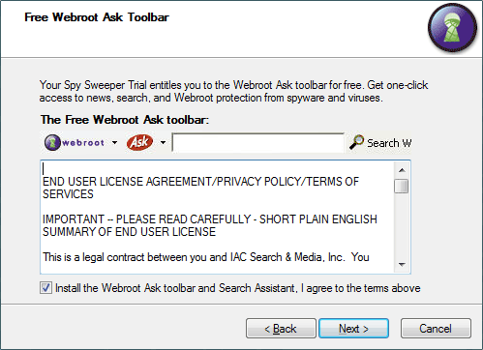The width and height of the screenshot is (483, 350).
Task: Click the END USER LICENSE AGREEMENT heading line
Action: [200, 188]
